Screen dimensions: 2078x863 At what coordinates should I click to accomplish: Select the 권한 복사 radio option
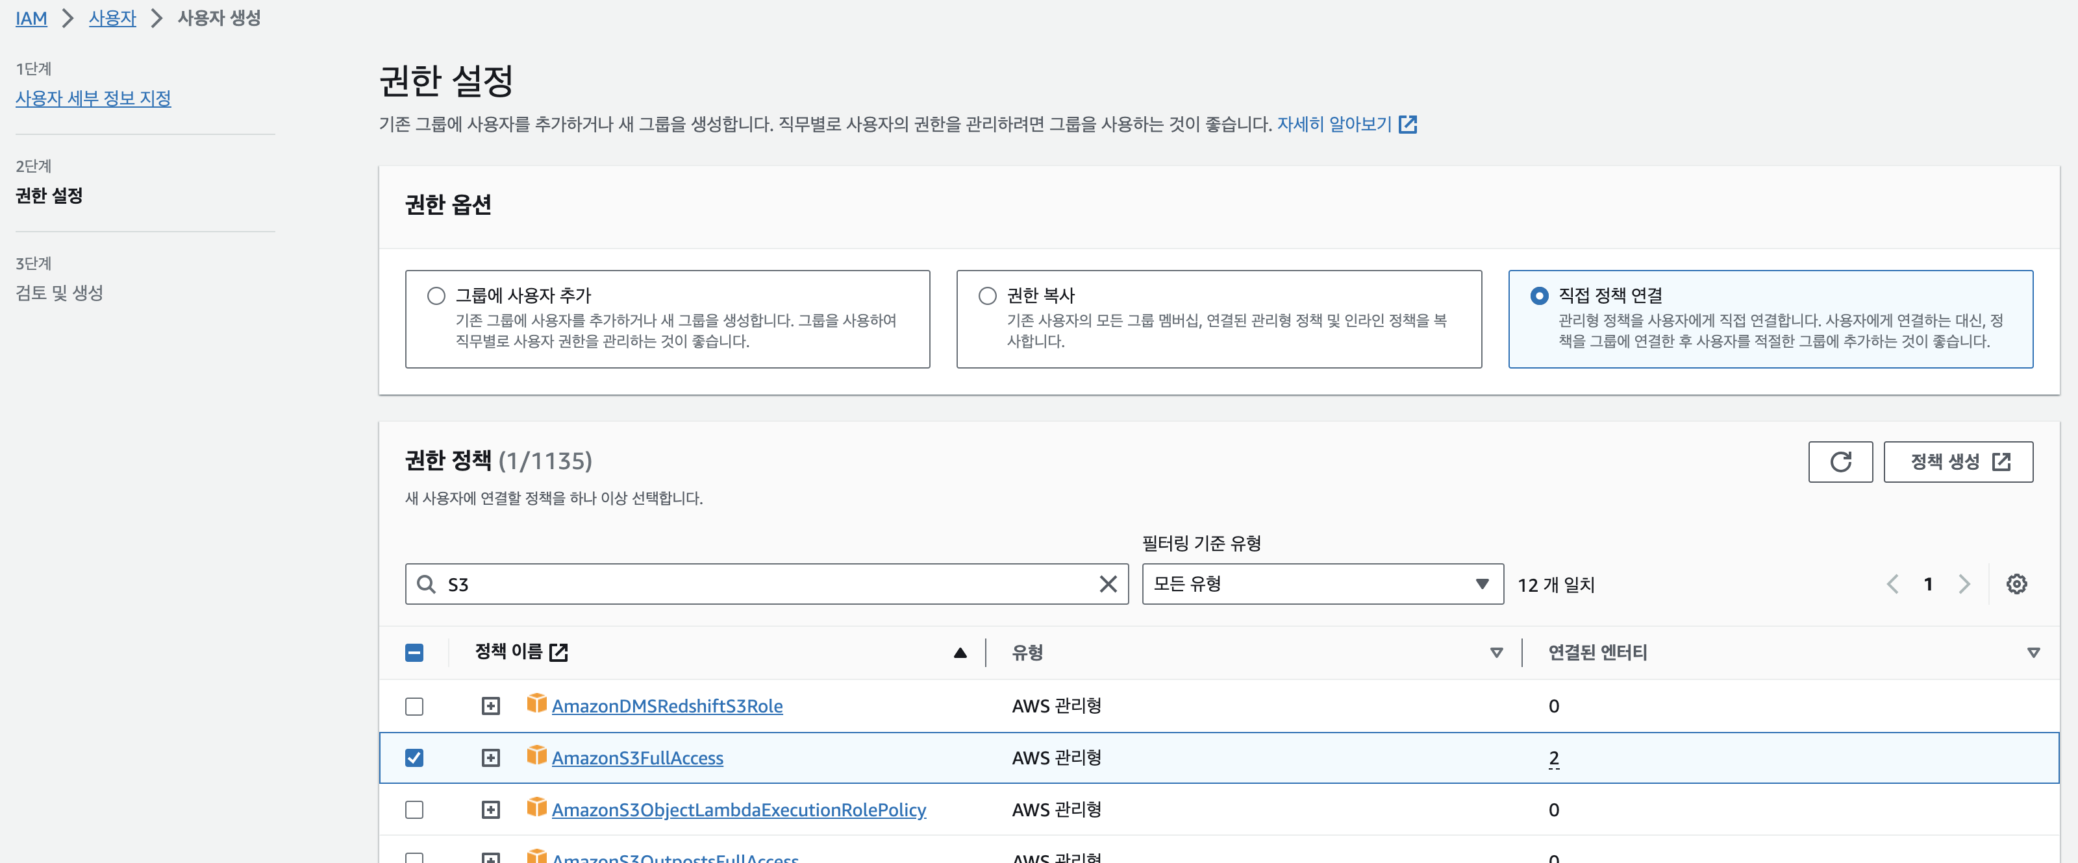click(x=987, y=296)
